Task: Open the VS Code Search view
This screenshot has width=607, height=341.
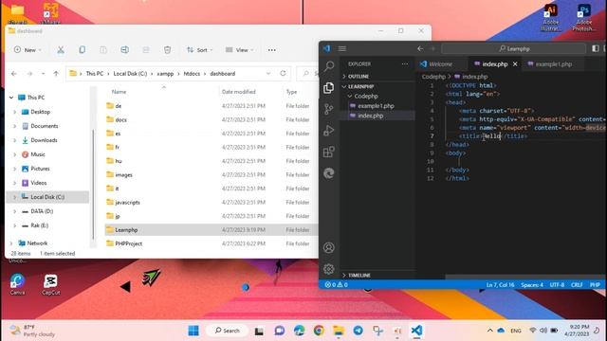Action: coord(329,66)
